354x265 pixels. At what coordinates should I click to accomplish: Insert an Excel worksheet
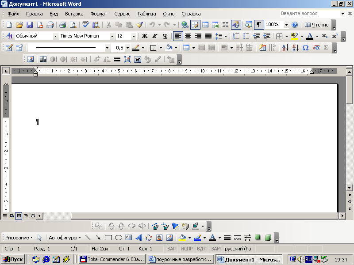(215, 25)
